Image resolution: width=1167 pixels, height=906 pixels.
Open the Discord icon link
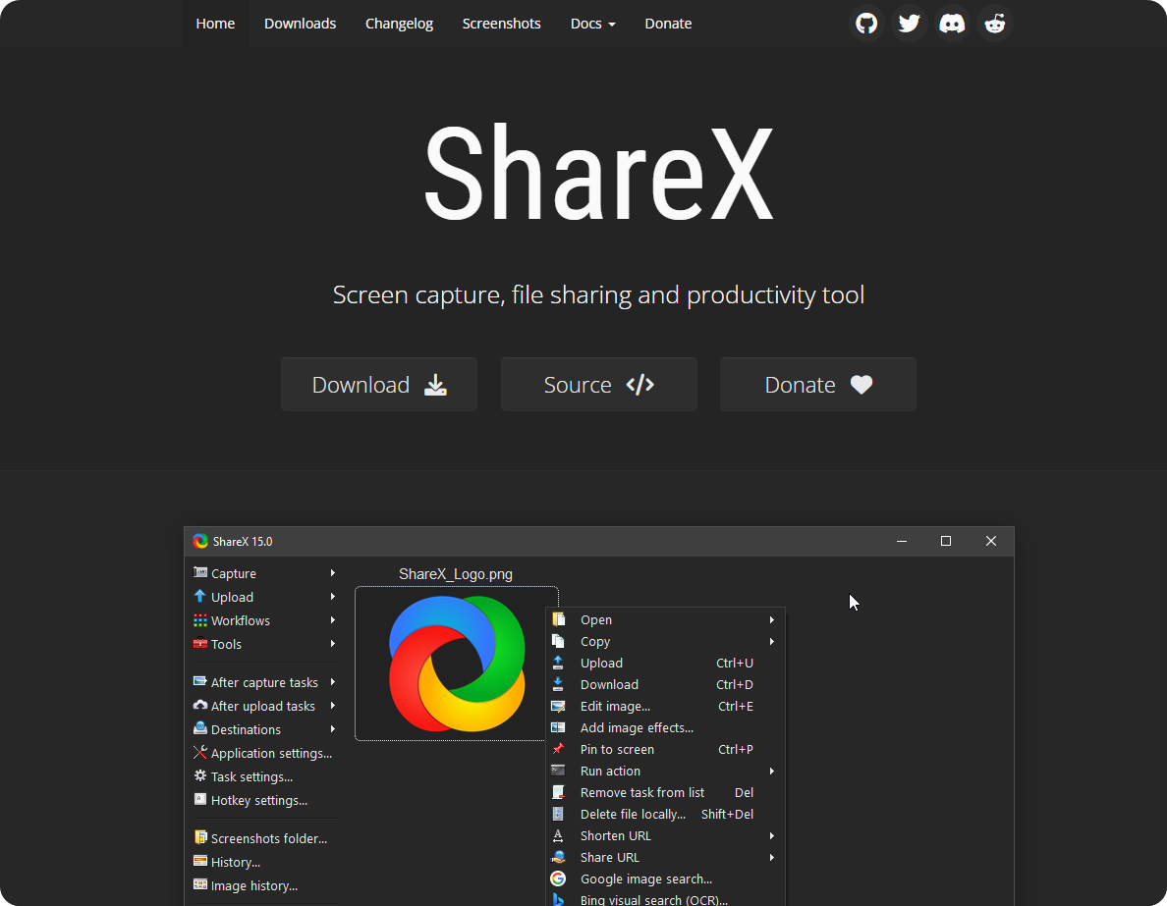(x=952, y=24)
